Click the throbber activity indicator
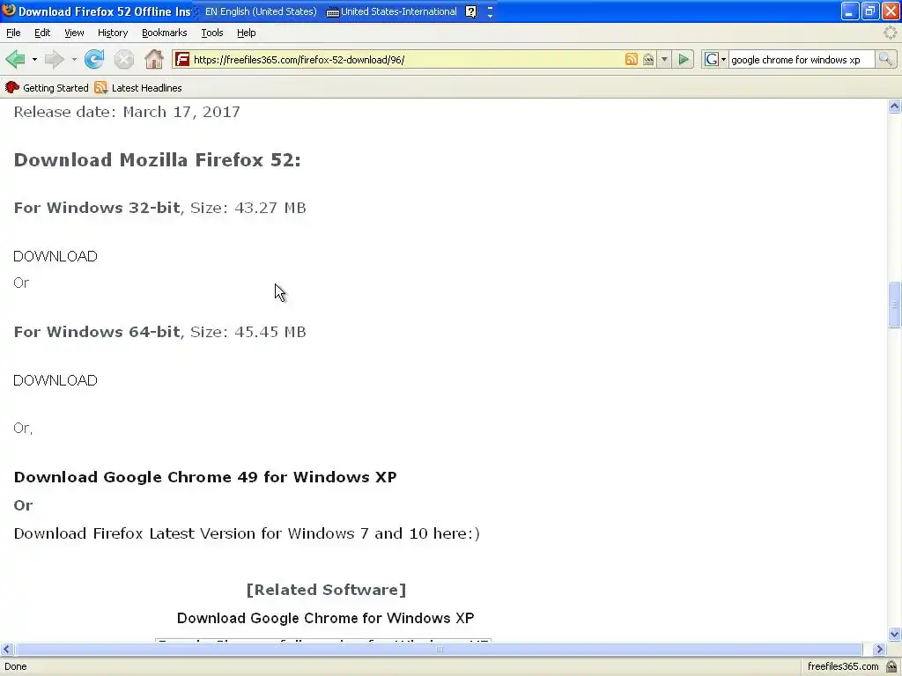The height and width of the screenshot is (676, 902). coord(890,33)
